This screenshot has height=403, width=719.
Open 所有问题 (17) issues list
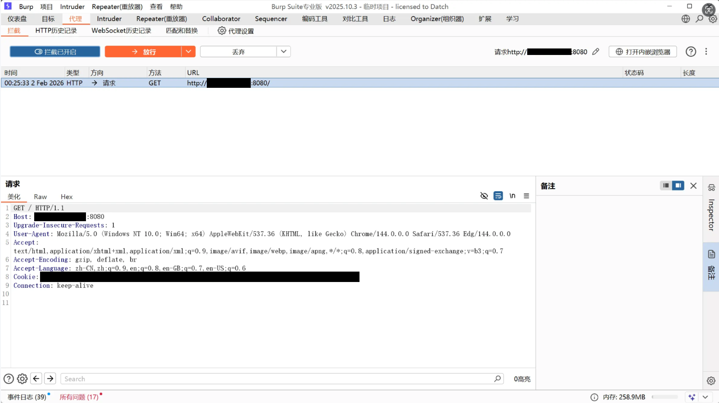(79, 397)
